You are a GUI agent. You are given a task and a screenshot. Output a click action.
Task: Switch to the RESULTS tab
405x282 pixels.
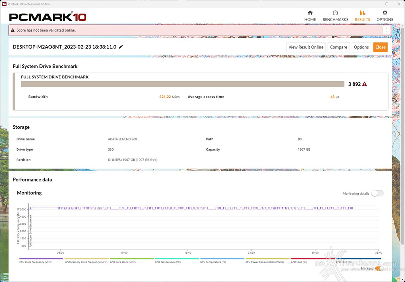click(362, 16)
